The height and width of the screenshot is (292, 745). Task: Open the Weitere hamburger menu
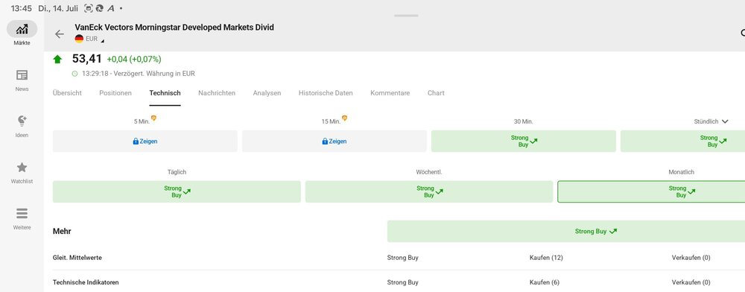(x=22, y=218)
